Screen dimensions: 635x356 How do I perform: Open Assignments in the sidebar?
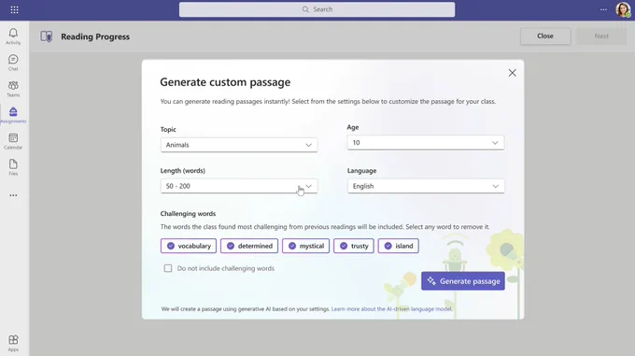13,116
